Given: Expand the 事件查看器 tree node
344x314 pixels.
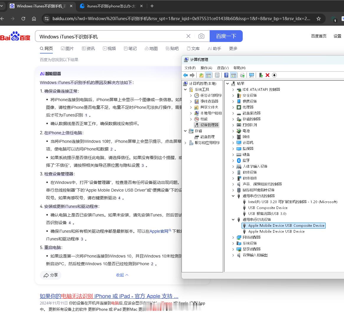Looking at the screenshot, I should [x=191, y=101].
